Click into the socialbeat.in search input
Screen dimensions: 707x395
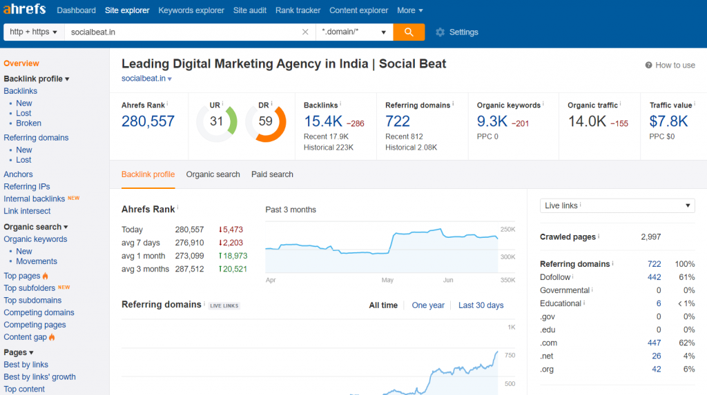(x=182, y=32)
